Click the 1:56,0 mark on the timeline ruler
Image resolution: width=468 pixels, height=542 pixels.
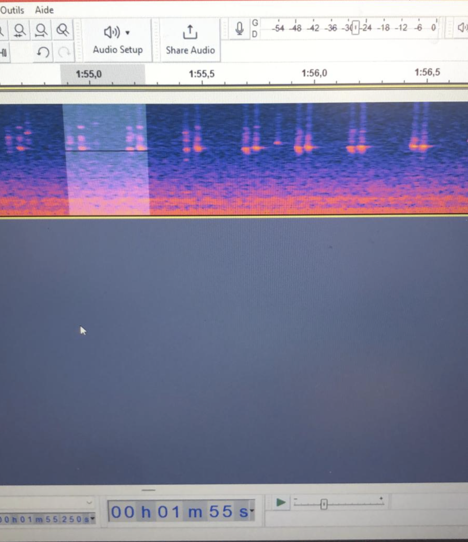pyautogui.click(x=314, y=73)
